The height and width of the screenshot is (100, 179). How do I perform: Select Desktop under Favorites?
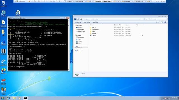80,27
